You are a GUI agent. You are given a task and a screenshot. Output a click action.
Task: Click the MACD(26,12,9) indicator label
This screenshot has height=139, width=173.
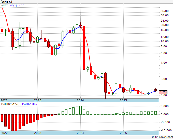tap(10, 104)
